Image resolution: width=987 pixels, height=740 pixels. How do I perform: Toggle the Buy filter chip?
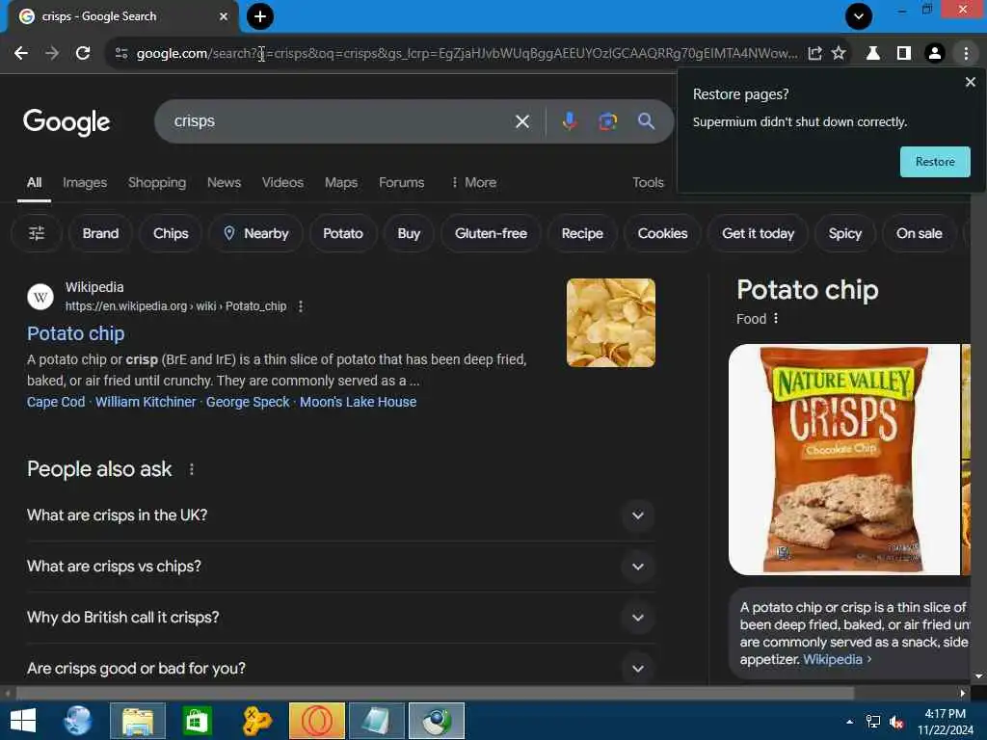409,233
